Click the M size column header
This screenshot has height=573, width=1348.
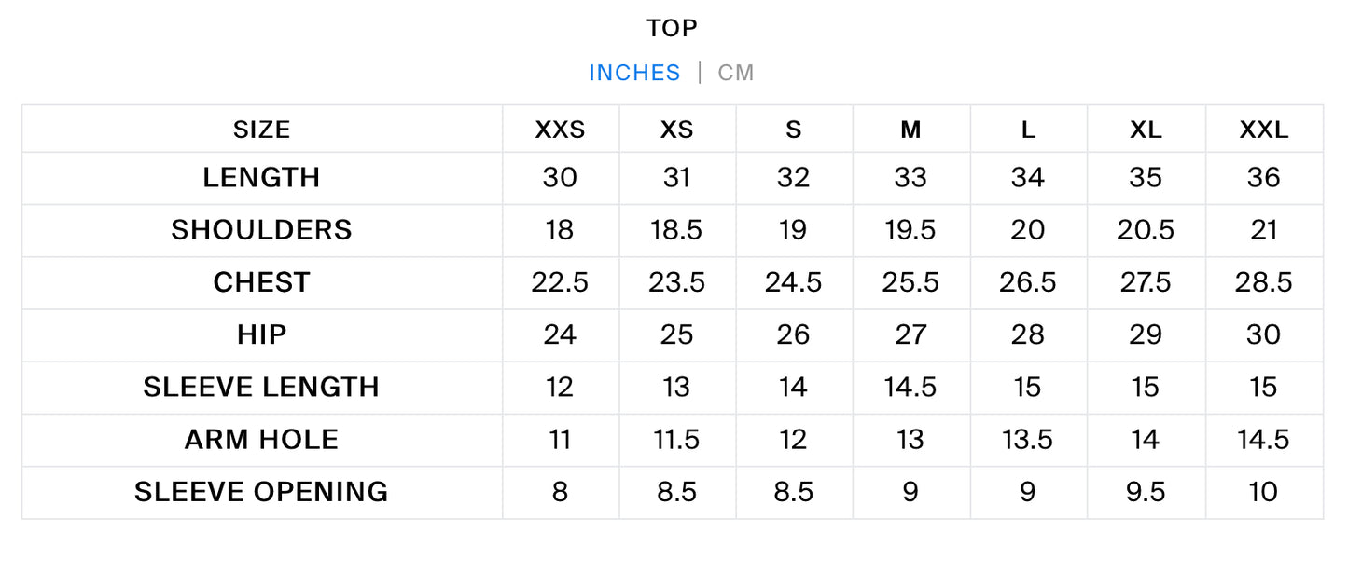click(910, 130)
